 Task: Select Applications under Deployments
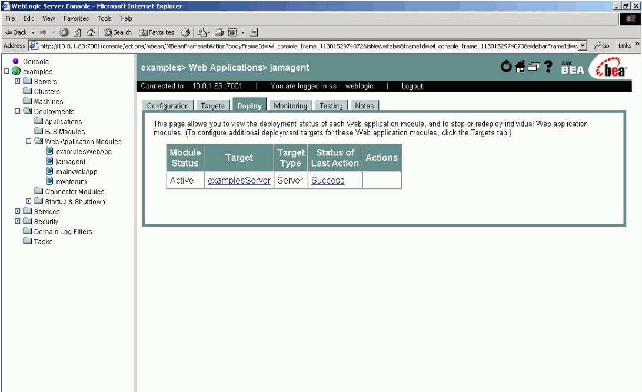[64, 122]
